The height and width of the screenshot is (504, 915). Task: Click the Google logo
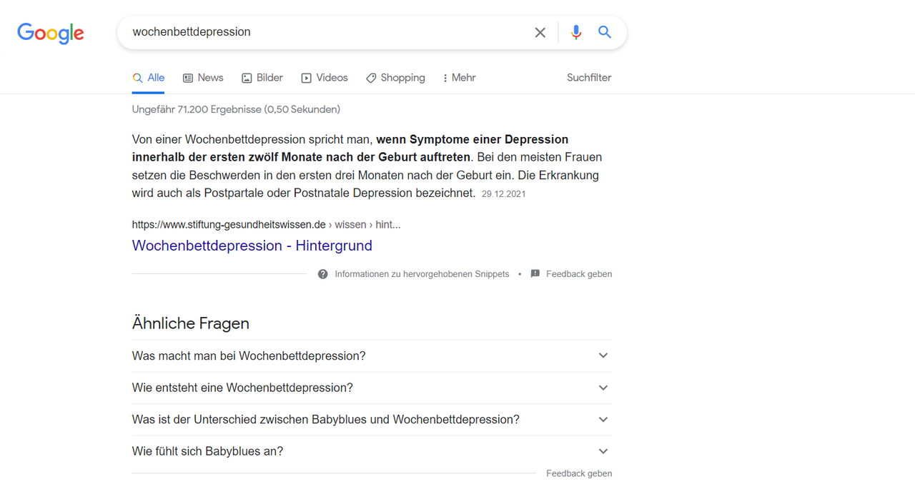click(51, 33)
